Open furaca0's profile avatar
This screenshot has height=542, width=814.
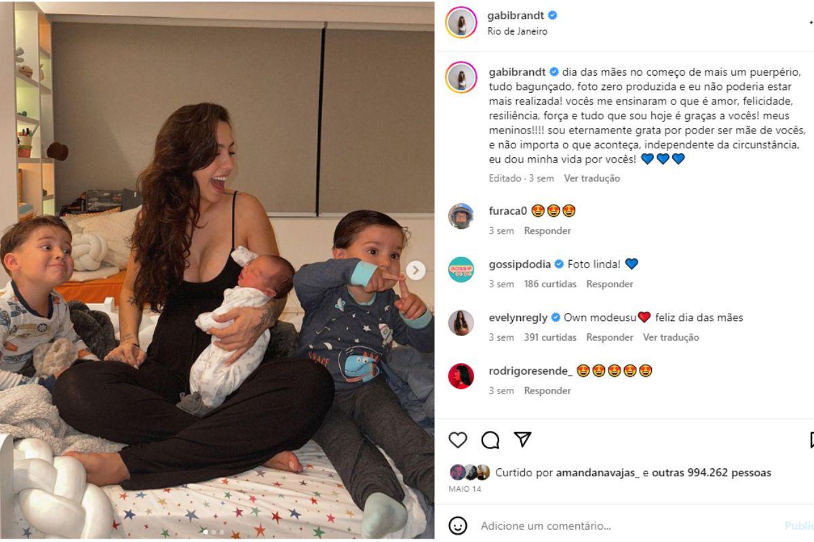(461, 216)
